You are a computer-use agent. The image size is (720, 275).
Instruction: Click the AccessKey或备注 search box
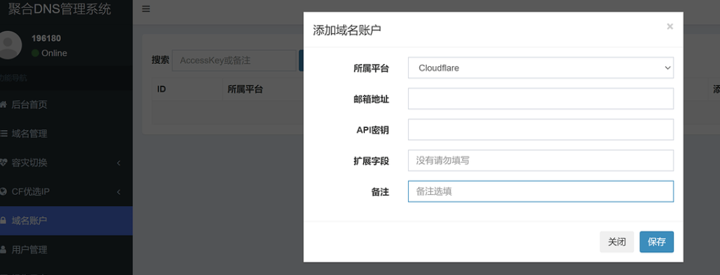point(233,60)
